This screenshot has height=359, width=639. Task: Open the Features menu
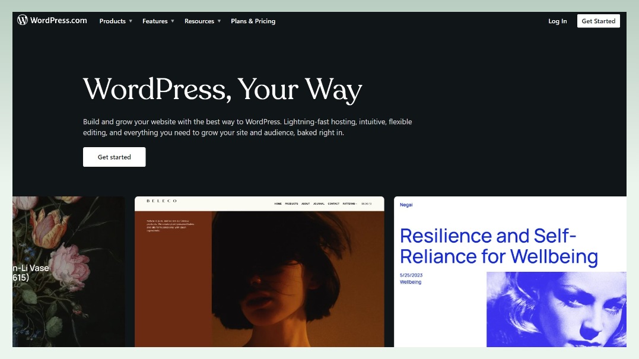pyautogui.click(x=155, y=21)
